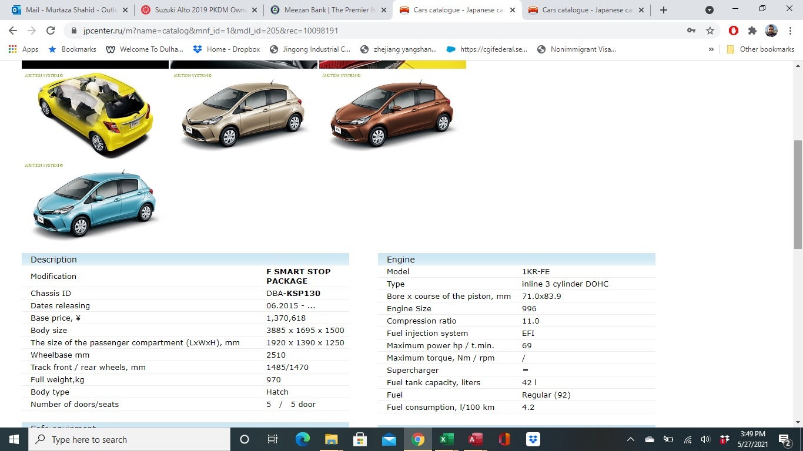The width and height of the screenshot is (803, 451).
Task: Open Home - Dropbox bookmark
Action: [x=226, y=49]
